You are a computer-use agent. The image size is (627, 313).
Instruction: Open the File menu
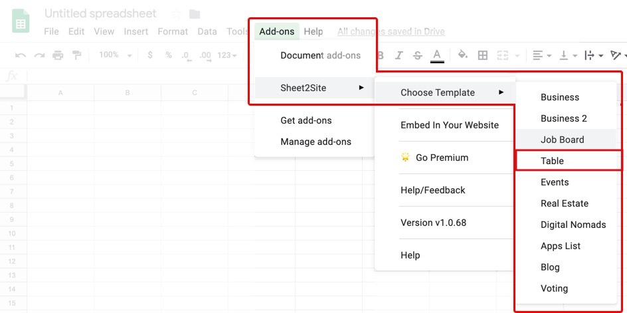(x=51, y=31)
